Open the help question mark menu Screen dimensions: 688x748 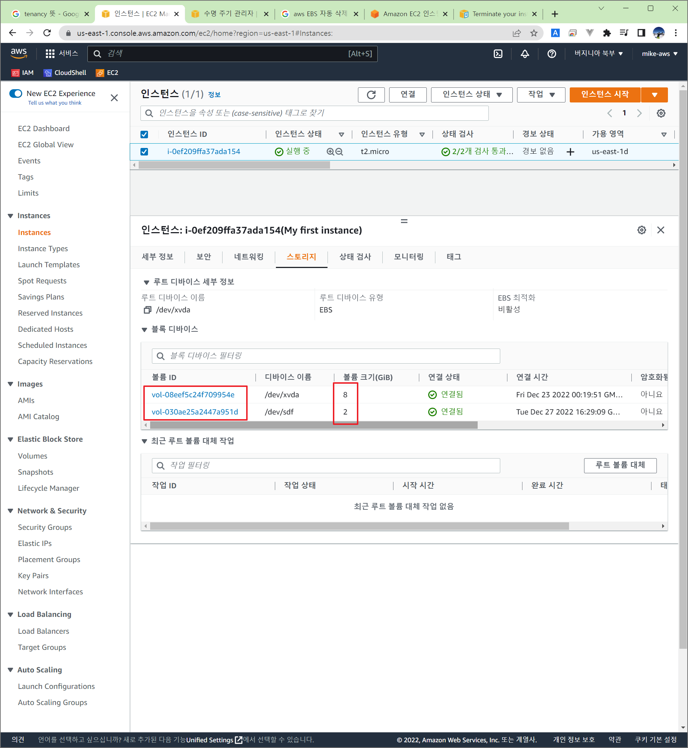coord(552,54)
